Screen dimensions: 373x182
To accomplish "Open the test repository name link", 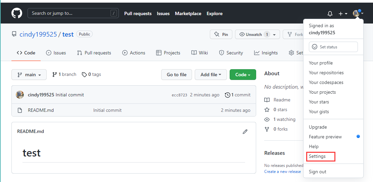I will [68, 34].
